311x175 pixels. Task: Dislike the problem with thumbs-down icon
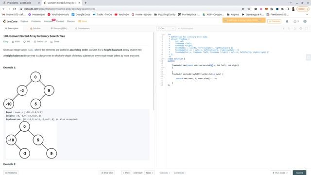[x=27, y=42]
